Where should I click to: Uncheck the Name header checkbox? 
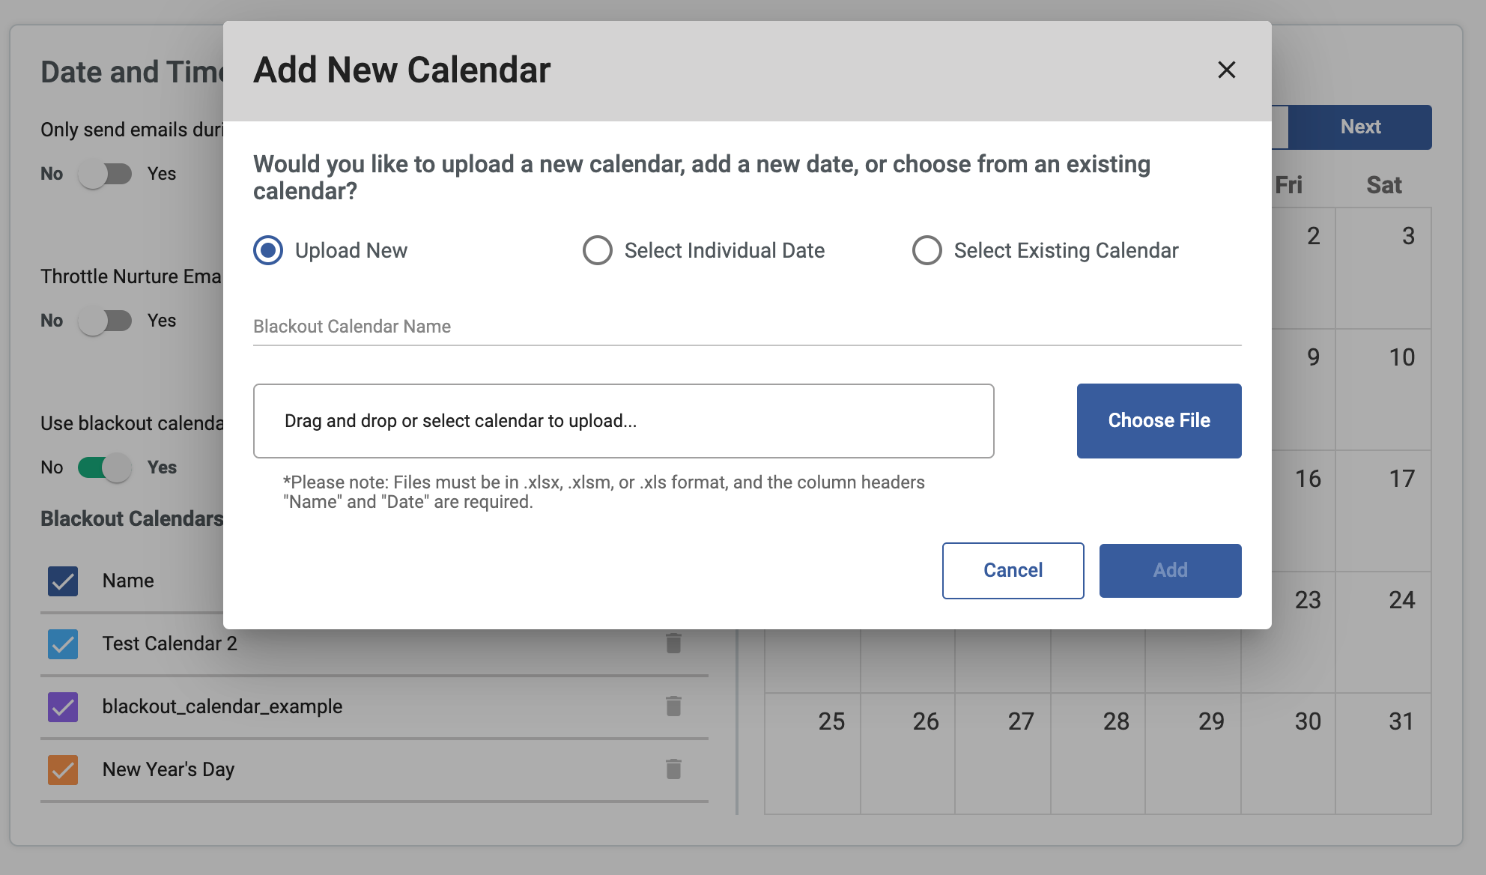click(64, 581)
